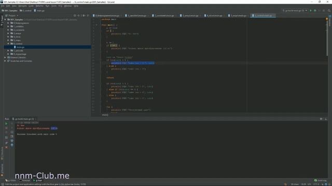Viewport: 332px width, 186px height.
Task: Run the program with the toolbar play button
Action: point(311,10)
